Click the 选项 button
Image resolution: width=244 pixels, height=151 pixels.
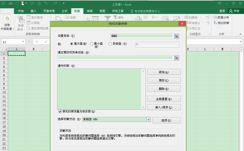pos(166,120)
